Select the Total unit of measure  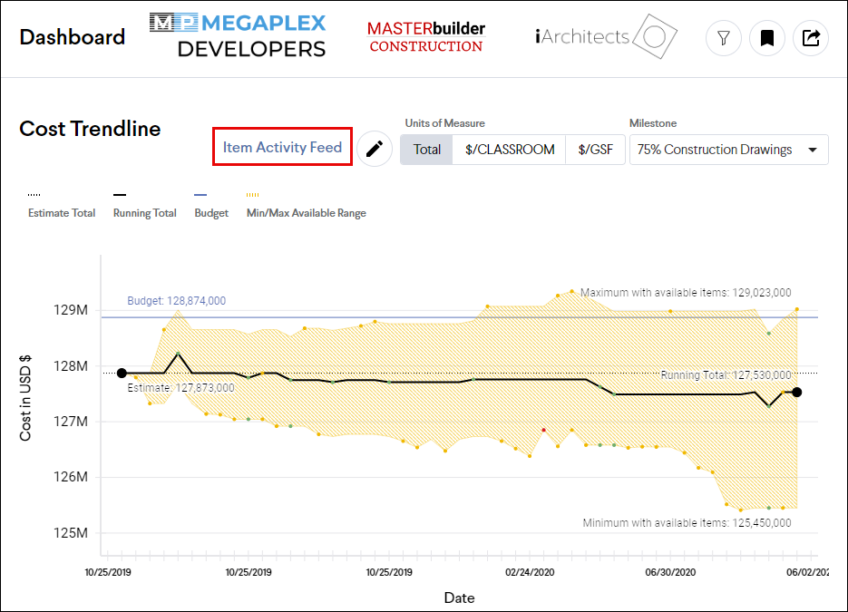pyautogui.click(x=427, y=150)
